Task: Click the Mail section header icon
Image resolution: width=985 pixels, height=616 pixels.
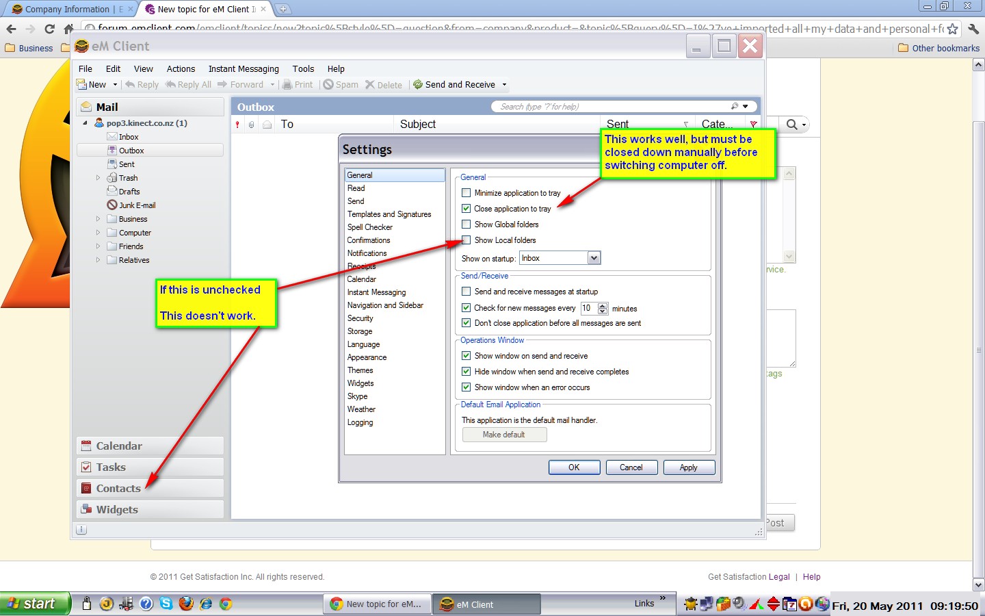Action: click(86, 107)
